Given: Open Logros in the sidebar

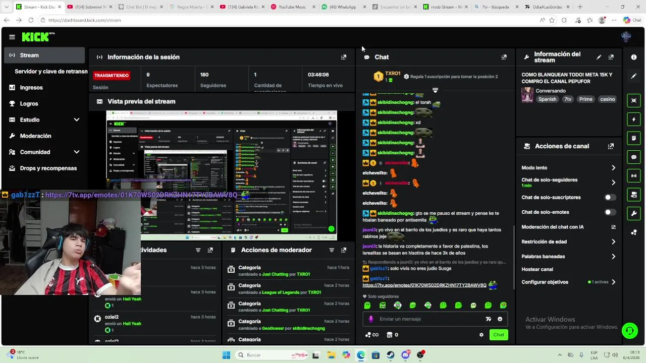Looking at the screenshot, I should point(29,104).
